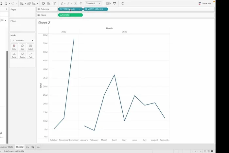Expand the MONTH(Month) pill plus icon
Image resolution: width=229 pixels, height=153 pixels.
86,9
